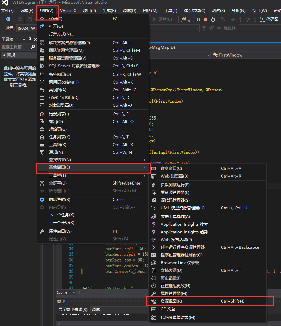Click the 搜索工具箱 magnifier icon
The height and width of the screenshot is (326, 281).
coord(33,47)
